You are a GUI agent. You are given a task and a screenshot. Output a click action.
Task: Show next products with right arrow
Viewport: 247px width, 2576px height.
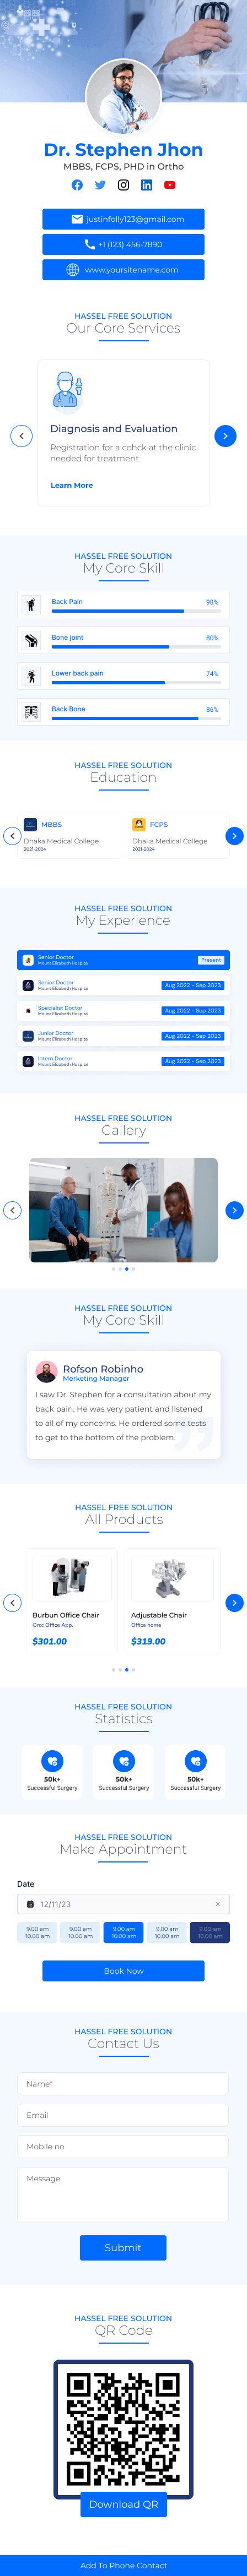pos(234,1603)
